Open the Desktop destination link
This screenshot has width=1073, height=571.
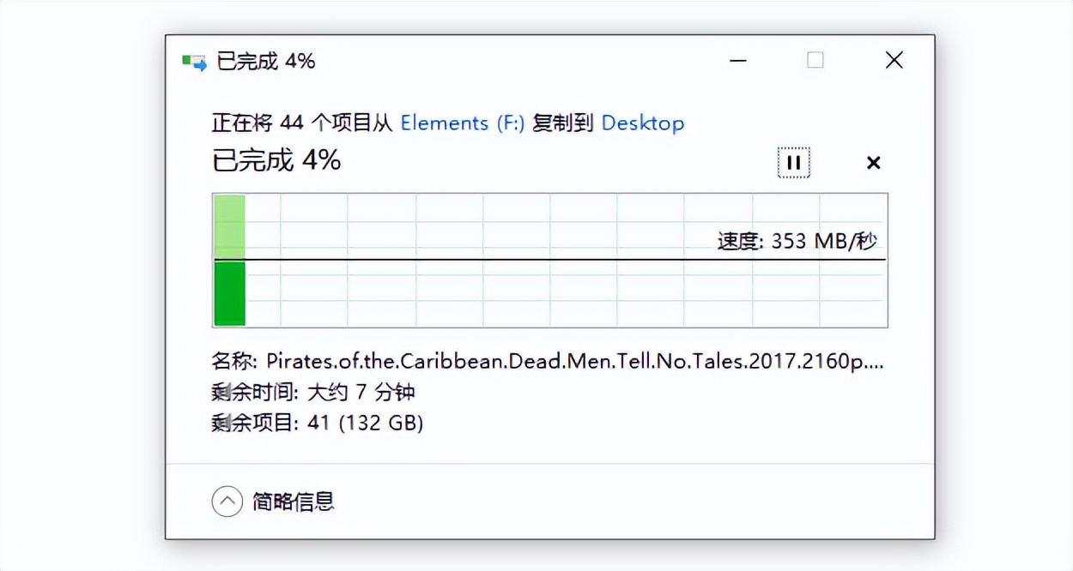pyautogui.click(x=643, y=123)
